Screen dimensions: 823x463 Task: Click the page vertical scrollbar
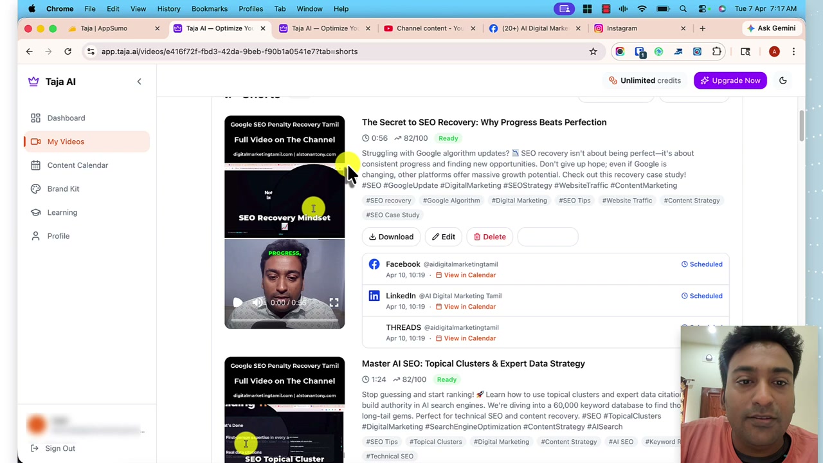[x=802, y=125]
